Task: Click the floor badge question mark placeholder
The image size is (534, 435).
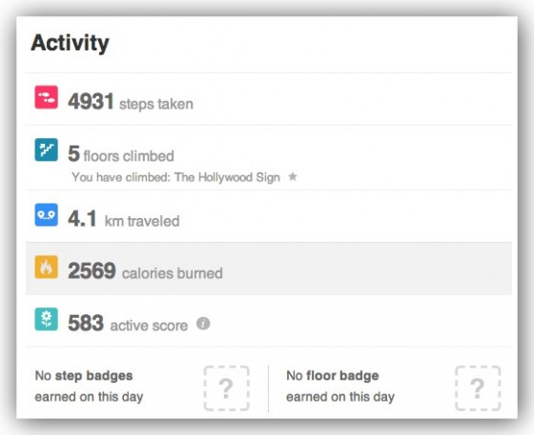Action: click(478, 388)
